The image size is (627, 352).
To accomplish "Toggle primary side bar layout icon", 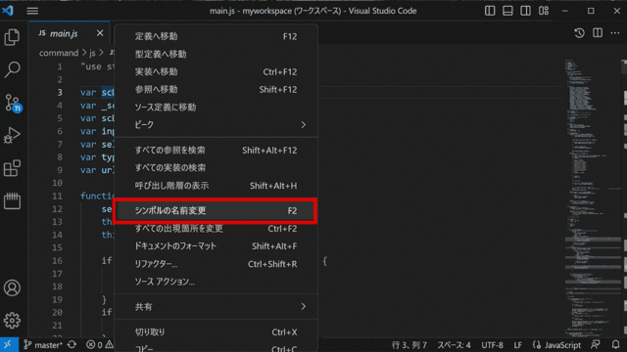I will point(490,11).
